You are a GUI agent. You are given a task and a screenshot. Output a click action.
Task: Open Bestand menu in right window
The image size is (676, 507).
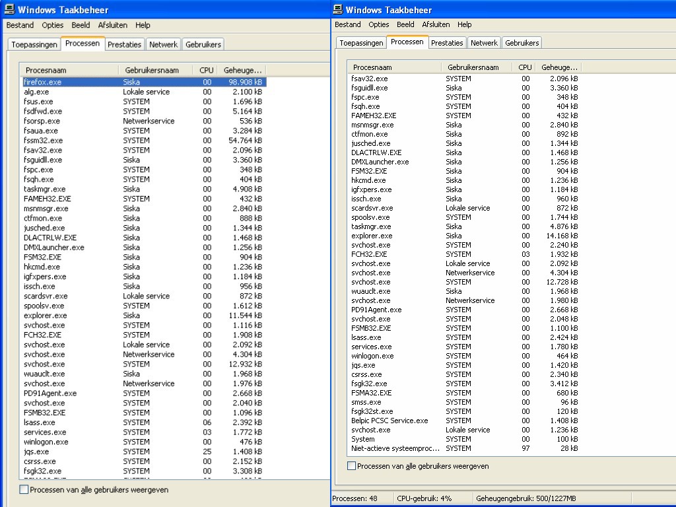click(x=347, y=24)
